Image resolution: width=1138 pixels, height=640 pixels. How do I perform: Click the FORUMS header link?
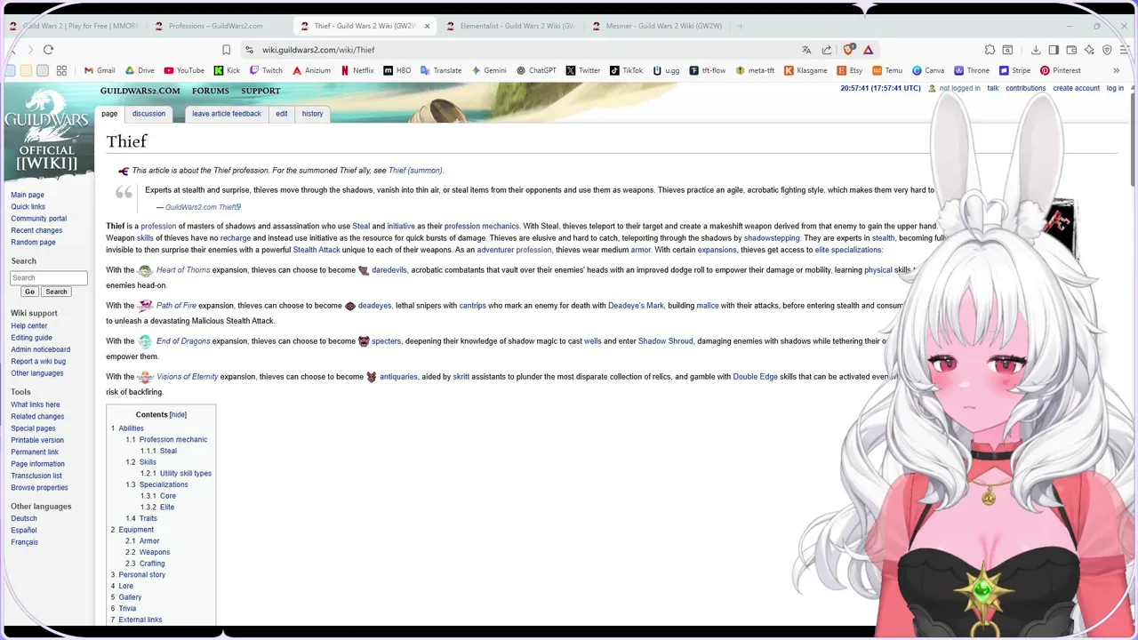click(x=211, y=91)
